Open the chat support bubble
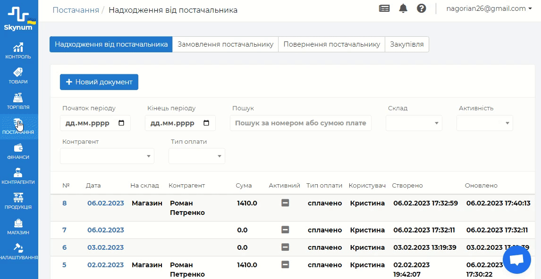The image size is (541, 279). point(517,260)
